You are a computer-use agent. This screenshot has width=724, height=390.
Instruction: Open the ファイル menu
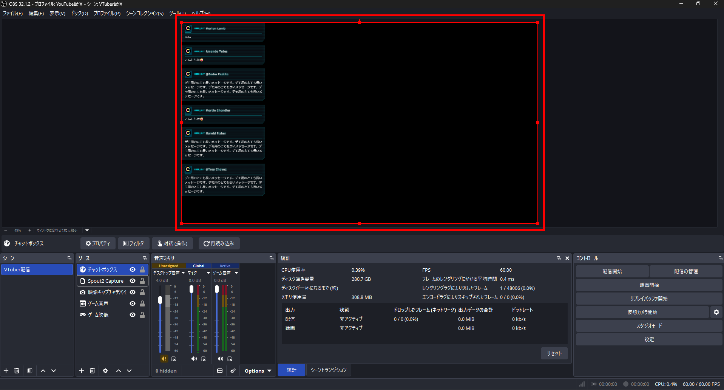[x=13, y=13]
